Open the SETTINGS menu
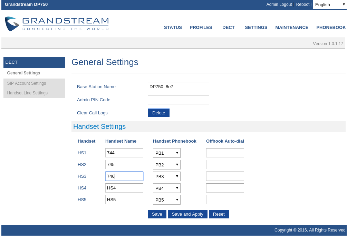The height and width of the screenshot is (247, 347). pyautogui.click(x=256, y=27)
